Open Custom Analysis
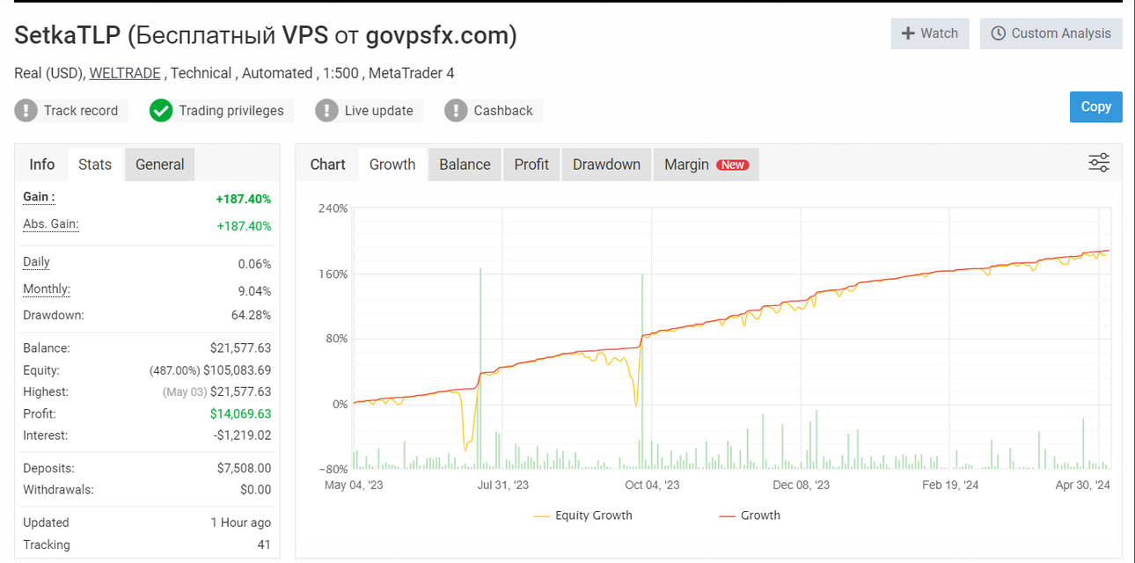1135x563 pixels. point(1051,33)
